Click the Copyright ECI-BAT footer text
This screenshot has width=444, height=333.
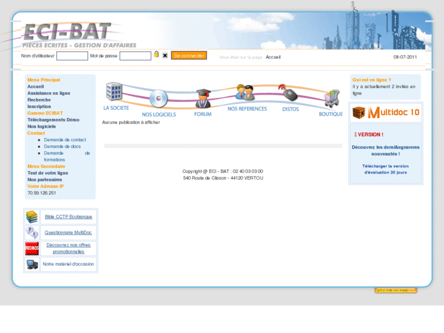pos(223,172)
